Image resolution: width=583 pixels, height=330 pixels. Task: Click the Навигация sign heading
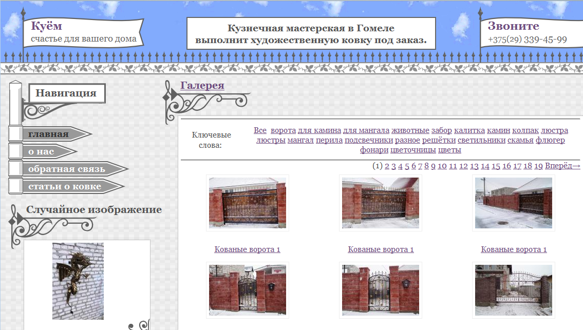point(67,93)
